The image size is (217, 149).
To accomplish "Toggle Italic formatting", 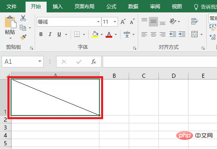I will (x=50, y=34).
